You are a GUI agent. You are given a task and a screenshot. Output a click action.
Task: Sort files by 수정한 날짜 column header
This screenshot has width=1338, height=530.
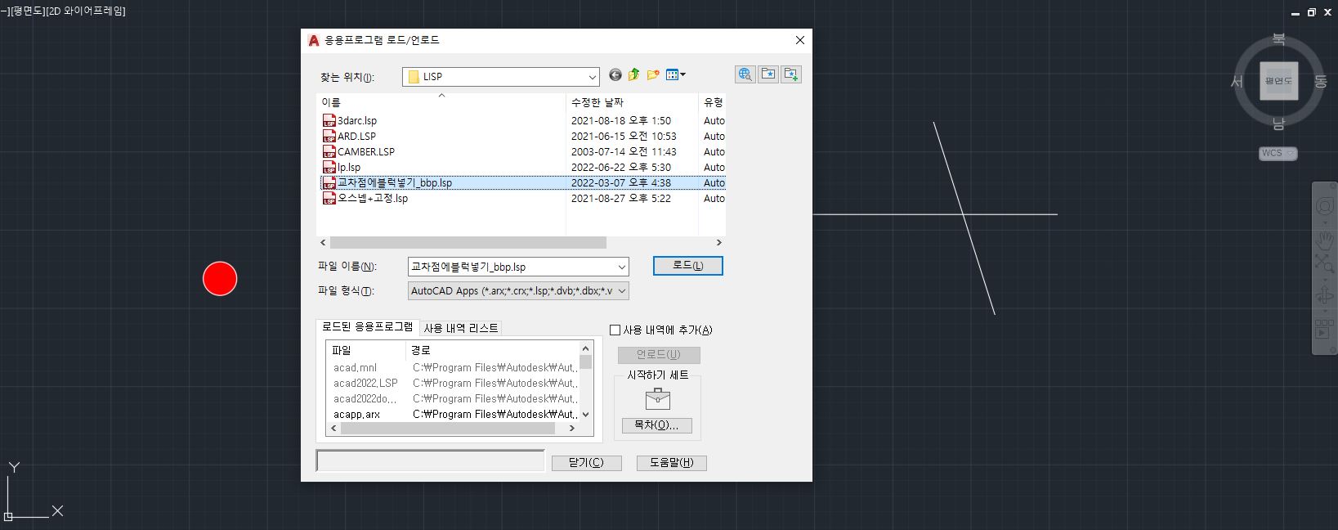[x=632, y=102]
